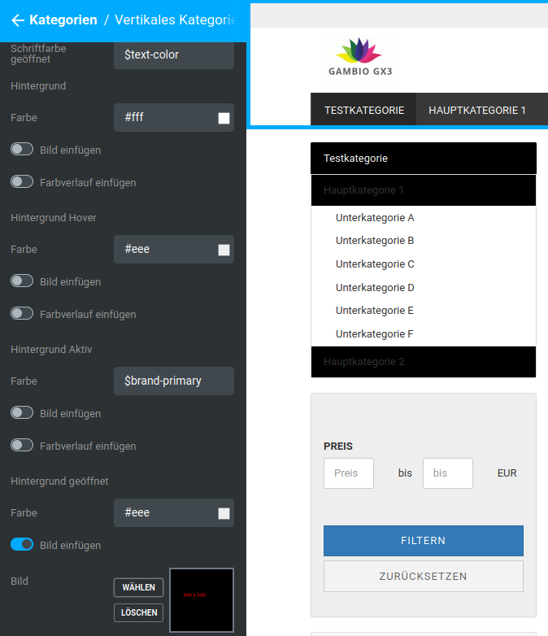Open Hintergrund Hover #eee color swatch
548x636 pixels.
[x=224, y=250]
